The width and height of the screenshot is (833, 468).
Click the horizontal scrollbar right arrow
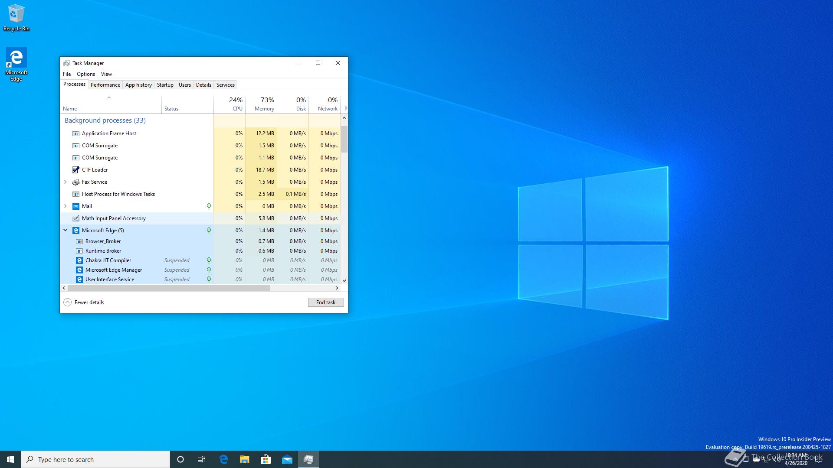tap(337, 288)
